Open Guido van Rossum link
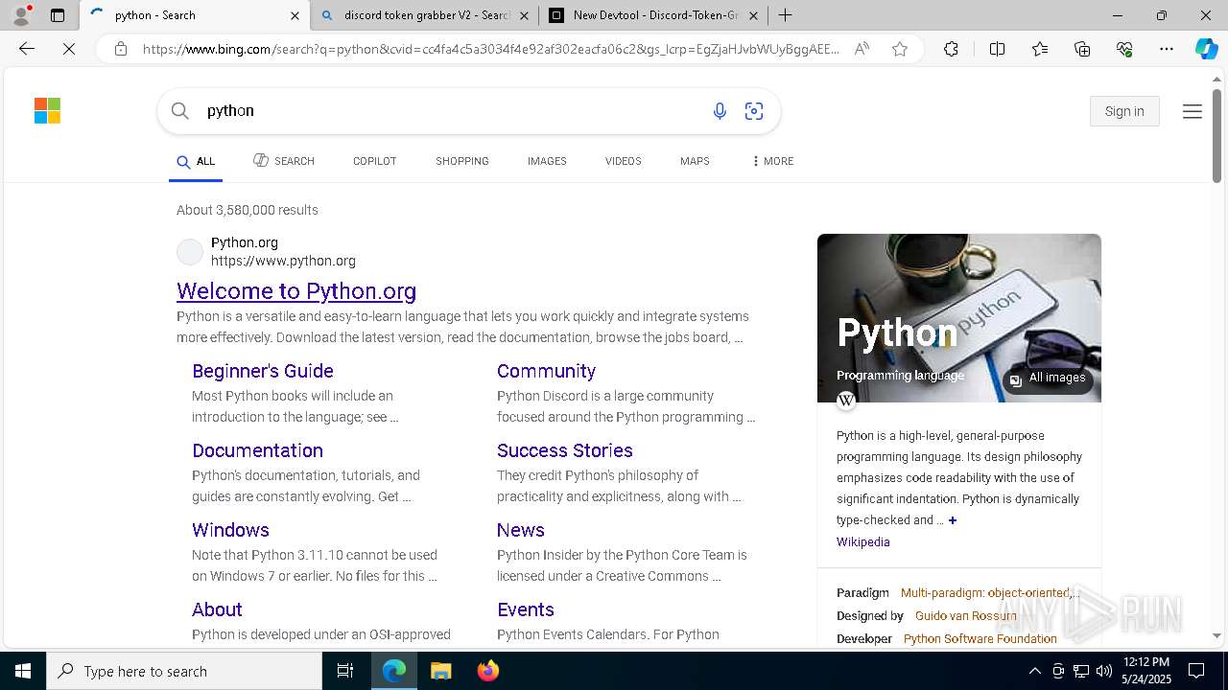1228x690 pixels. (x=966, y=616)
